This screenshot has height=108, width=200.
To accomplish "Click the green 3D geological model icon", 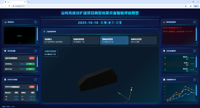I will pyautogui.click(x=44, y=32).
